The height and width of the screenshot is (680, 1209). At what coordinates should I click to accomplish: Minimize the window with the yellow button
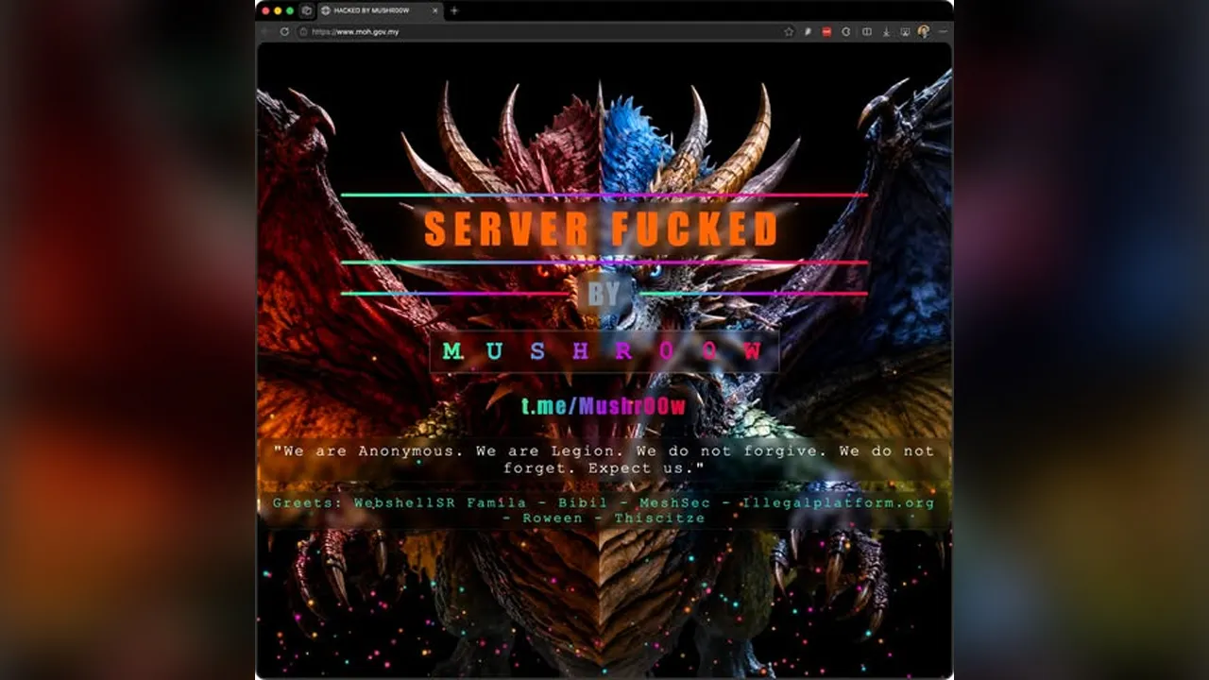coord(278,10)
